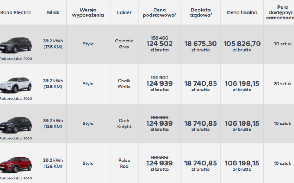Click the crossed-out 158 400 price
Image resolution: width=294 pixels, height=183 pixels.
(x=159, y=37)
